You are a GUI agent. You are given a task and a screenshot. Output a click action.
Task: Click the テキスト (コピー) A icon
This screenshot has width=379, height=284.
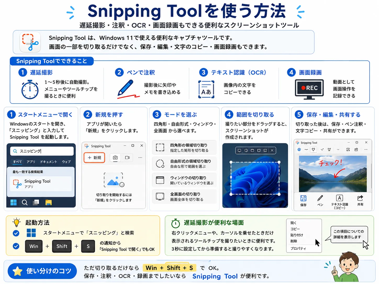click(339, 198)
